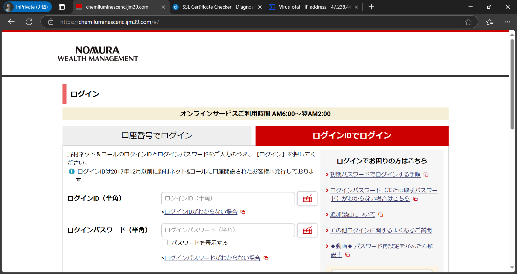Viewport: 517px width, 274px height.
Task: Open 初期パスワードでログインする手順 link
Action: 375,174
